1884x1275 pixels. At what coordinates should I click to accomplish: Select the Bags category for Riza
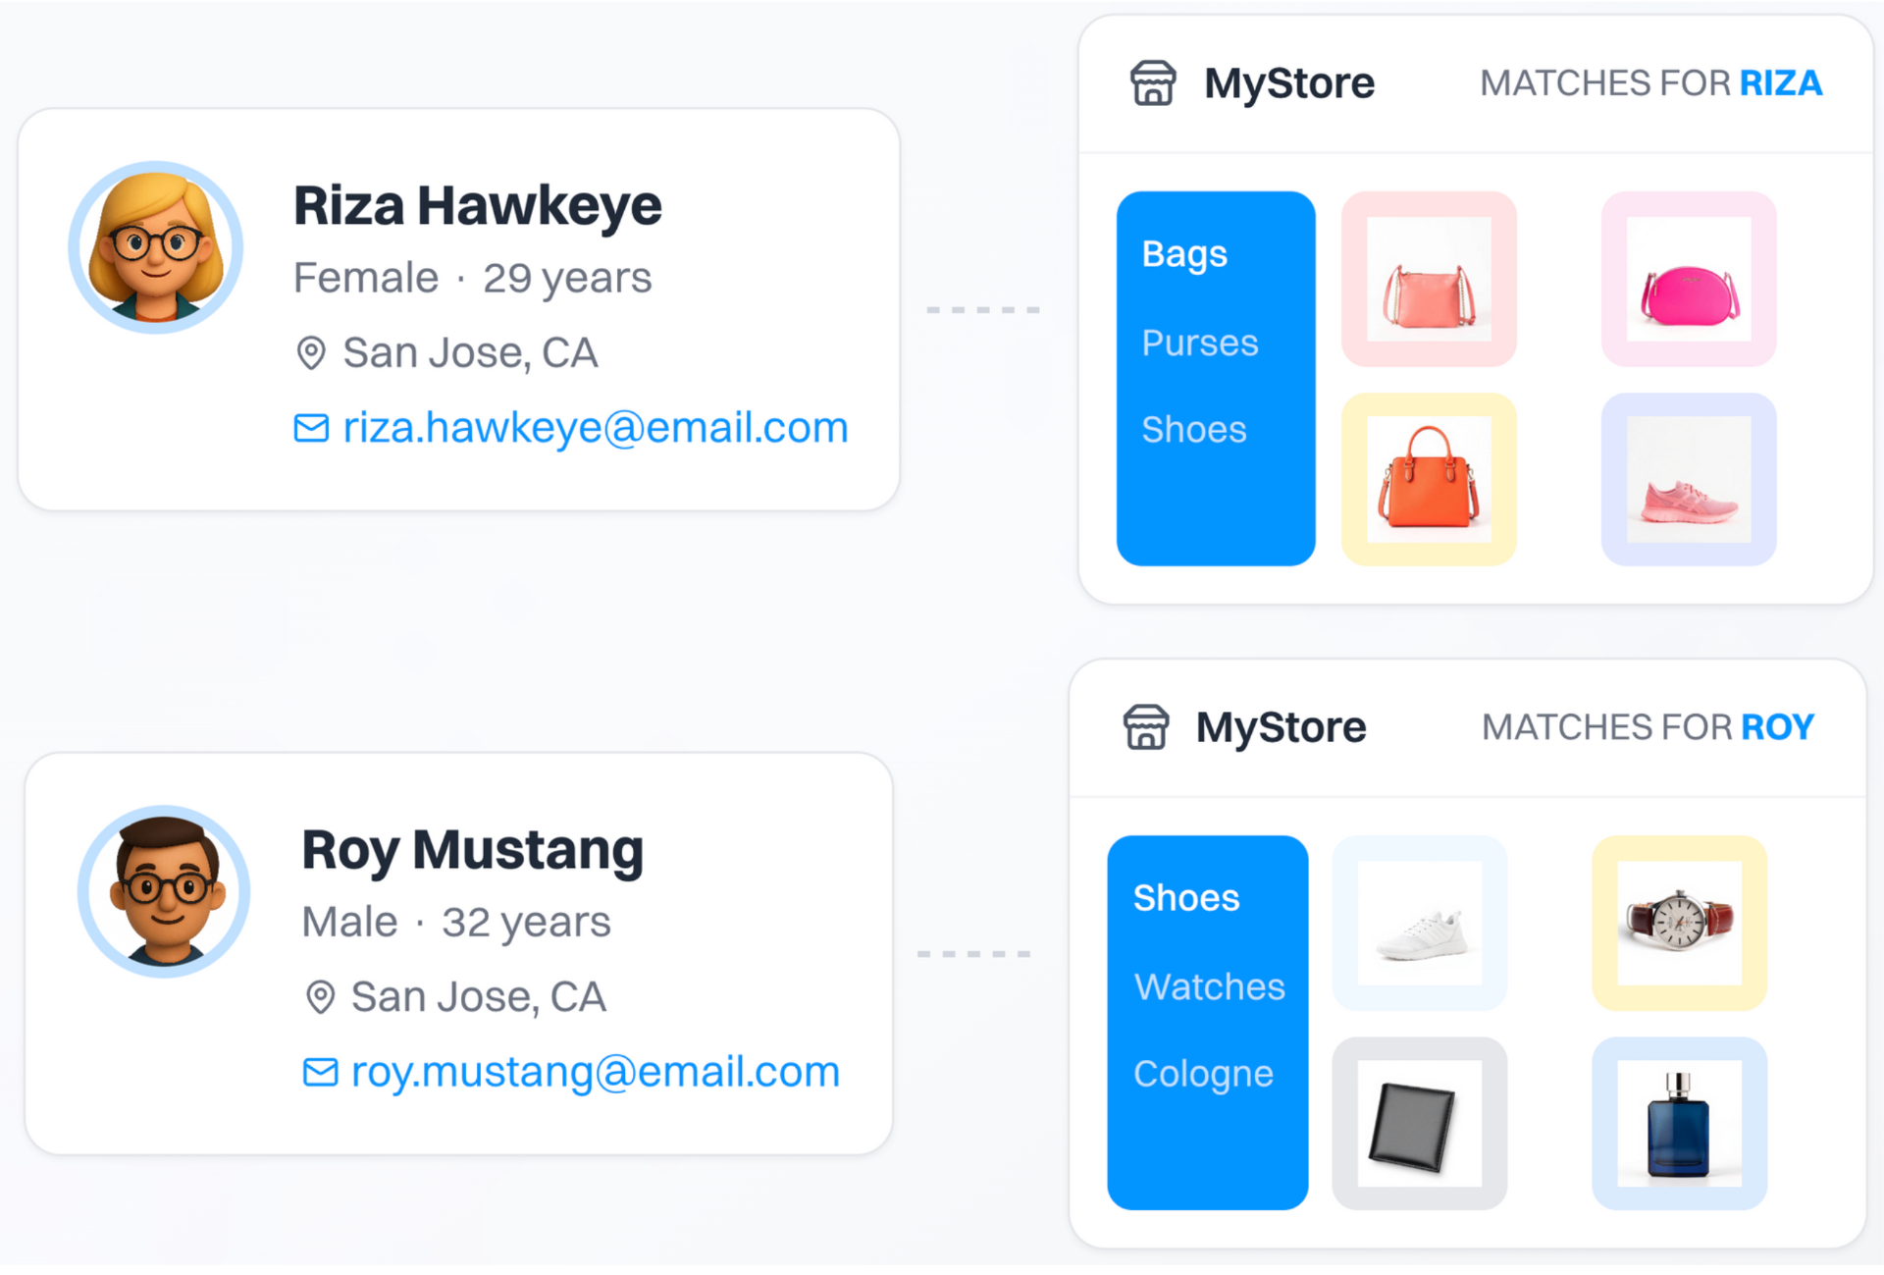(1184, 254)
